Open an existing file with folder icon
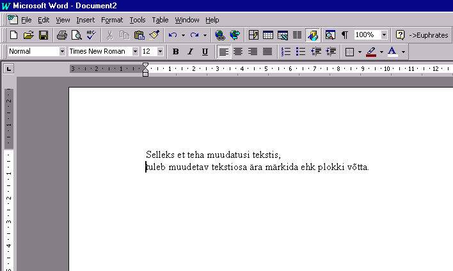 tap(28, 35)
